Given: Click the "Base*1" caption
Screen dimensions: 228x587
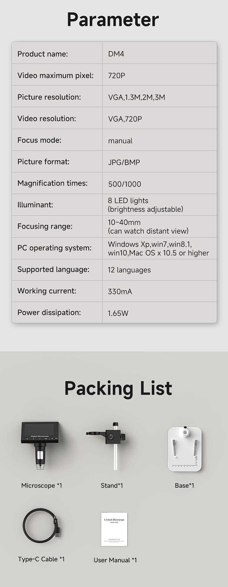Looking at the screenshot, I should (x=184, y=485).
